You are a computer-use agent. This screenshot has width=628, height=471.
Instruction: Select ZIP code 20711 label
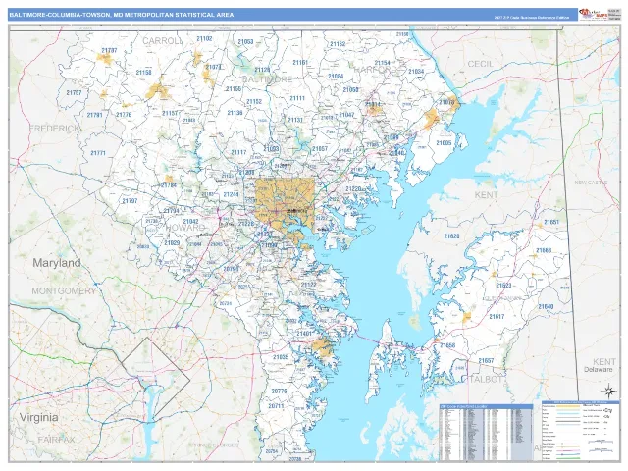(x=276, y=406)
